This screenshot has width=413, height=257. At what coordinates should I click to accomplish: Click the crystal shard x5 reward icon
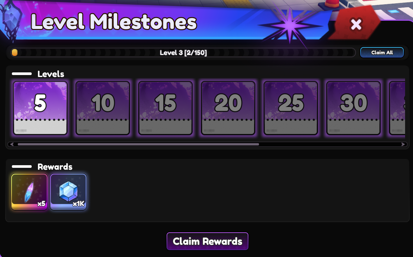click(x=29, y=192)
